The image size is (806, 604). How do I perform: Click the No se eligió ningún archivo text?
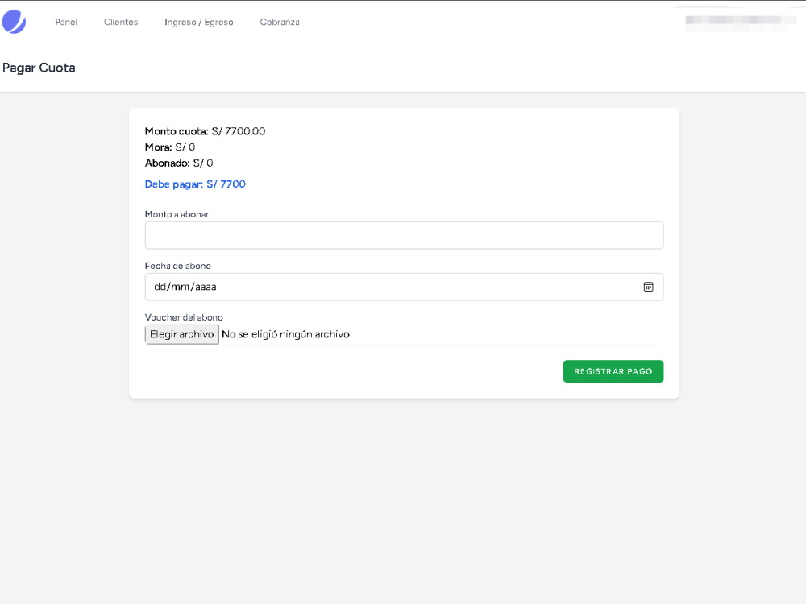[285, 334]
